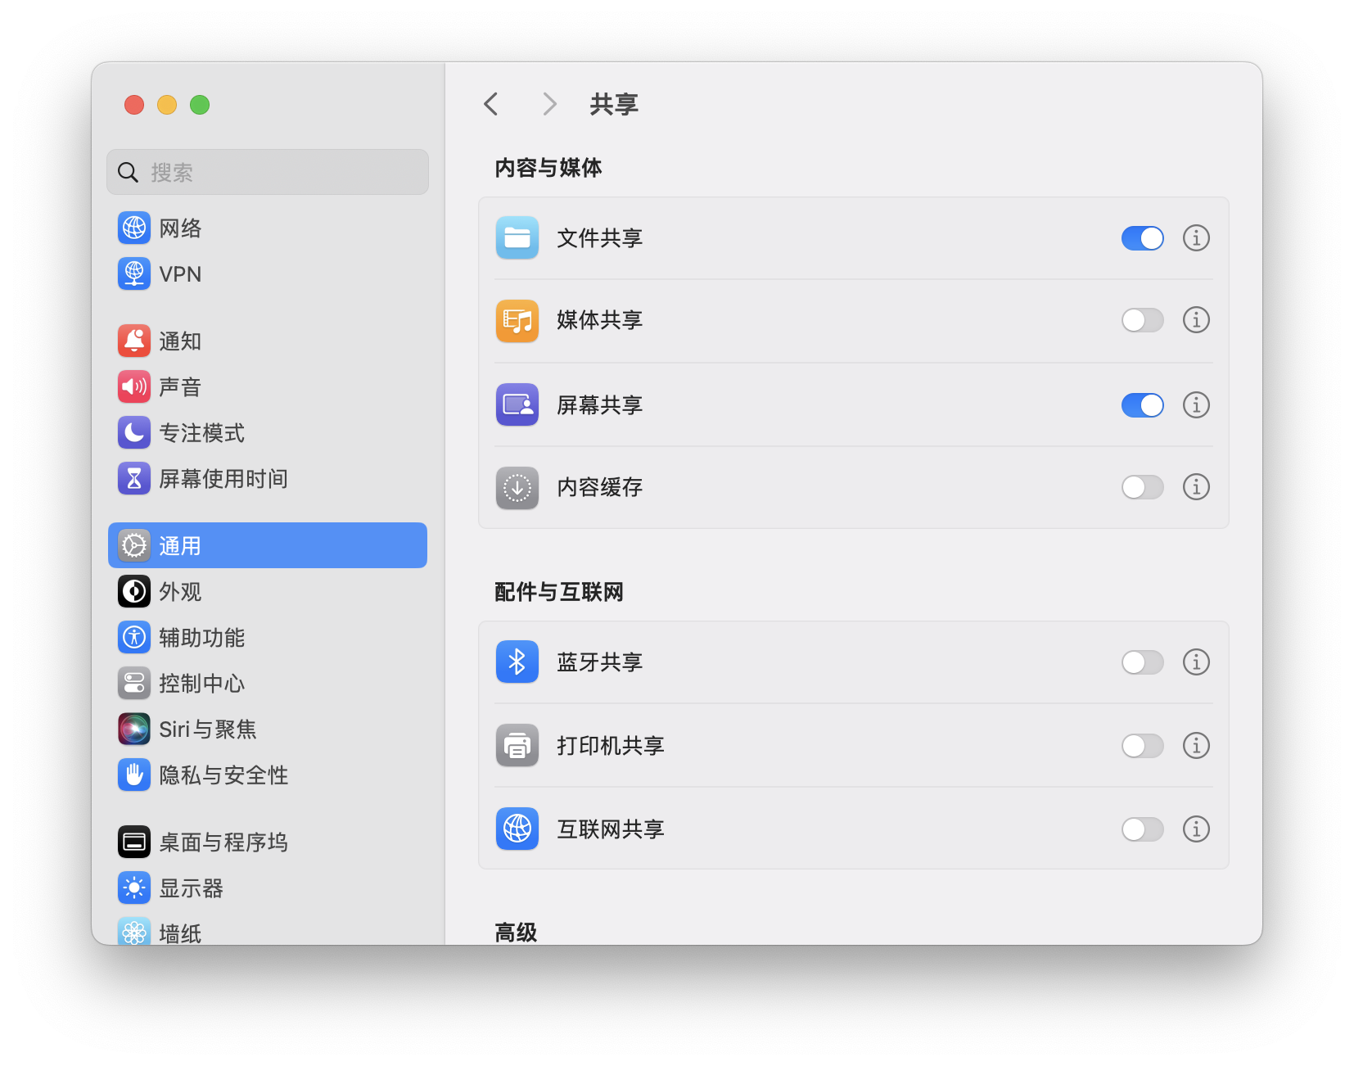Click the back navigation chevron

490,104
